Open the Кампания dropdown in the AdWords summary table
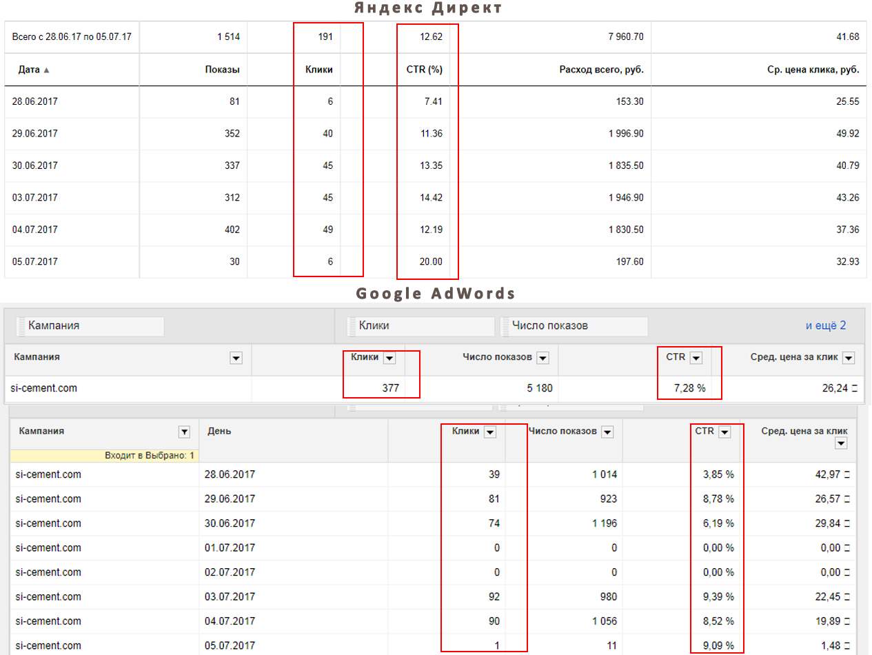 click(x=236, y=358)
